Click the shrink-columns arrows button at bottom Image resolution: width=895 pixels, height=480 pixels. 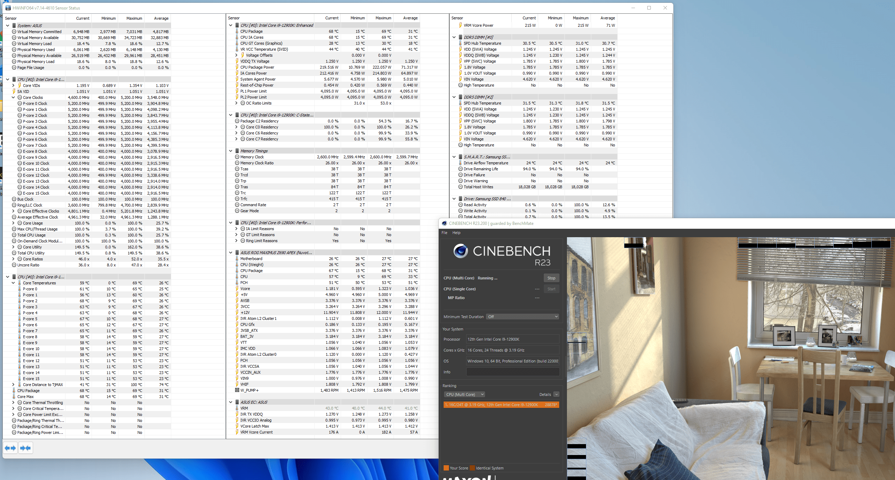26,448
